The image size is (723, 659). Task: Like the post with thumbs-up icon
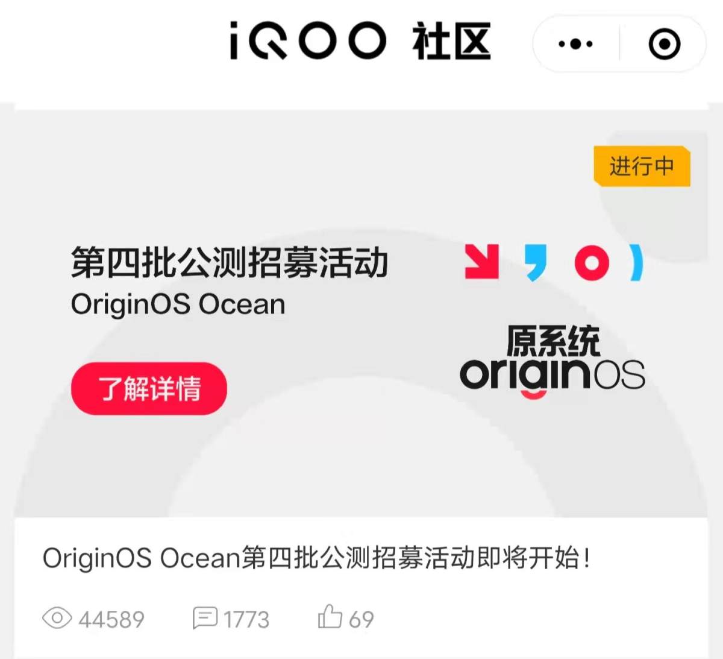click(x=330, y=616)
